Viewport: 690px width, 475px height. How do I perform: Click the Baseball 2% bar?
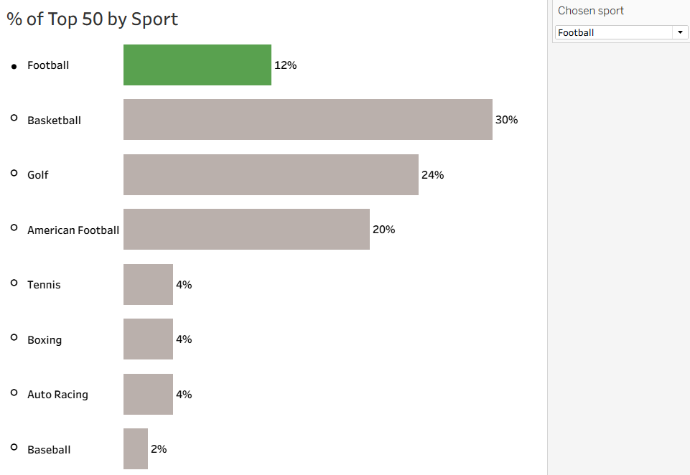point(136,449)
